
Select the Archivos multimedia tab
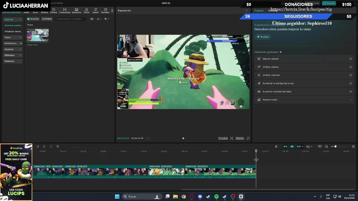point(11,13)
